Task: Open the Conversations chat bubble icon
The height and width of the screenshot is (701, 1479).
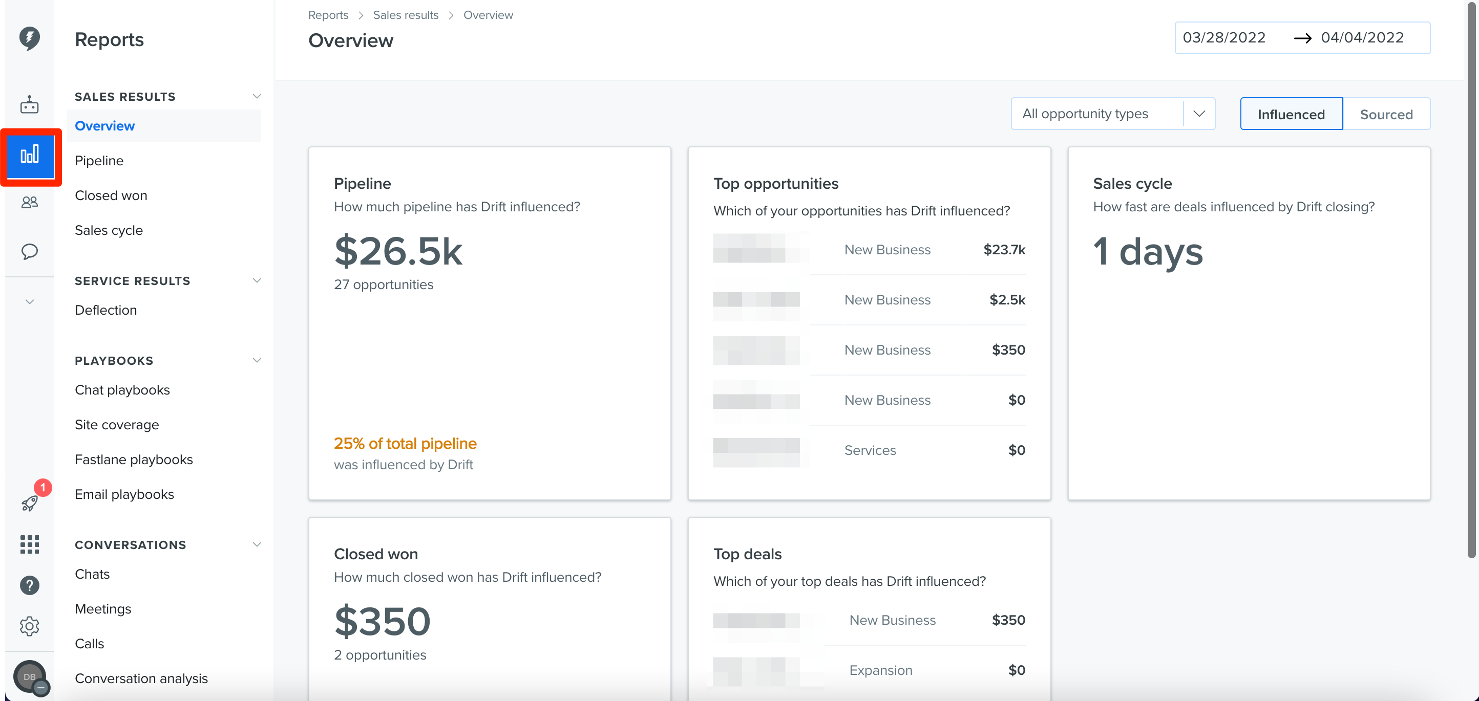Action: pos(29,251)
